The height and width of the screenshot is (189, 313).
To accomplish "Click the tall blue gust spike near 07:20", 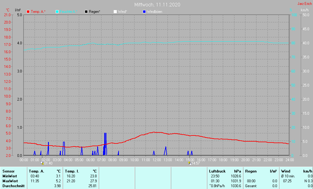I will (105, 144).
